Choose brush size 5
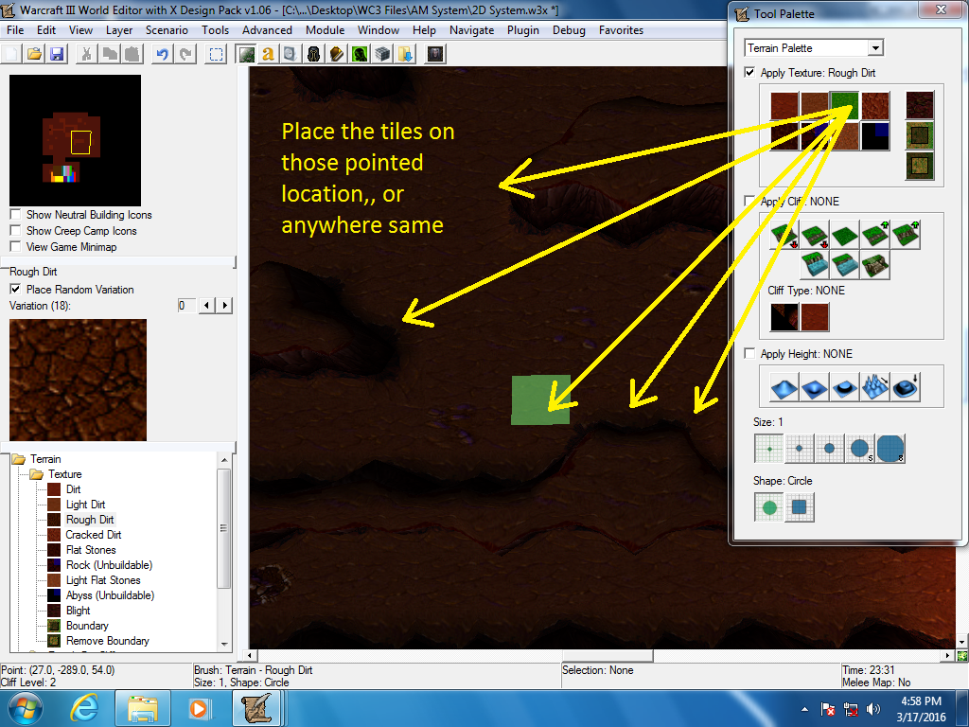969x727 pixels. point(859,449)
